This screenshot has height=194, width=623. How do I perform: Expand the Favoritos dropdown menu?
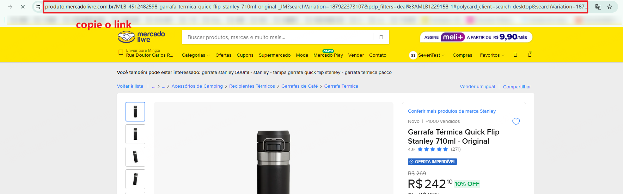click(x=492, y=55)
